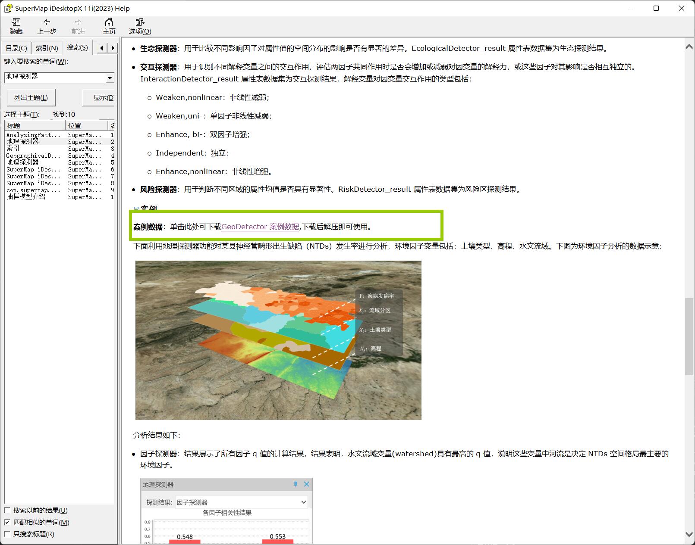Select the SuperMap iDes... topic in row 6
The height and width of the screenshot is (545, 695).
tap(60, 169)
